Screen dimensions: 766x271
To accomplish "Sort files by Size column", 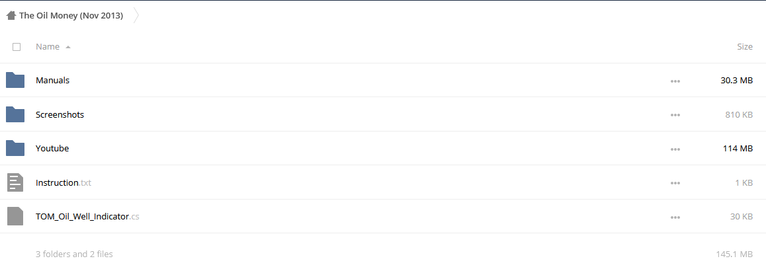I will 745,47.
